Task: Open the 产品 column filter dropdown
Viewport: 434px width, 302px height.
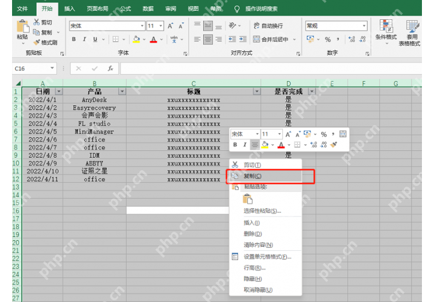Action: point(122,91)
